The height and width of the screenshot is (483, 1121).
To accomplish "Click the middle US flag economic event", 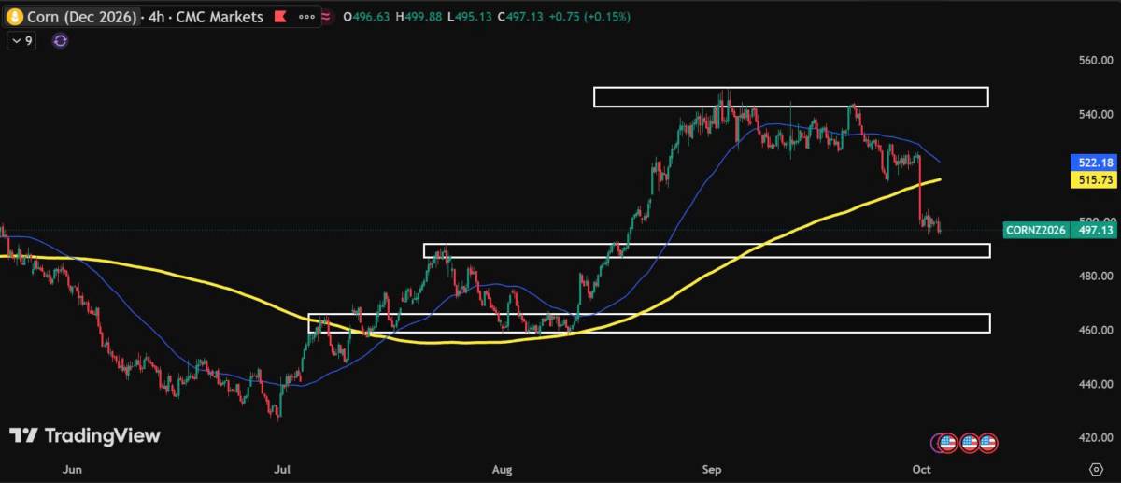I will 968,442.
